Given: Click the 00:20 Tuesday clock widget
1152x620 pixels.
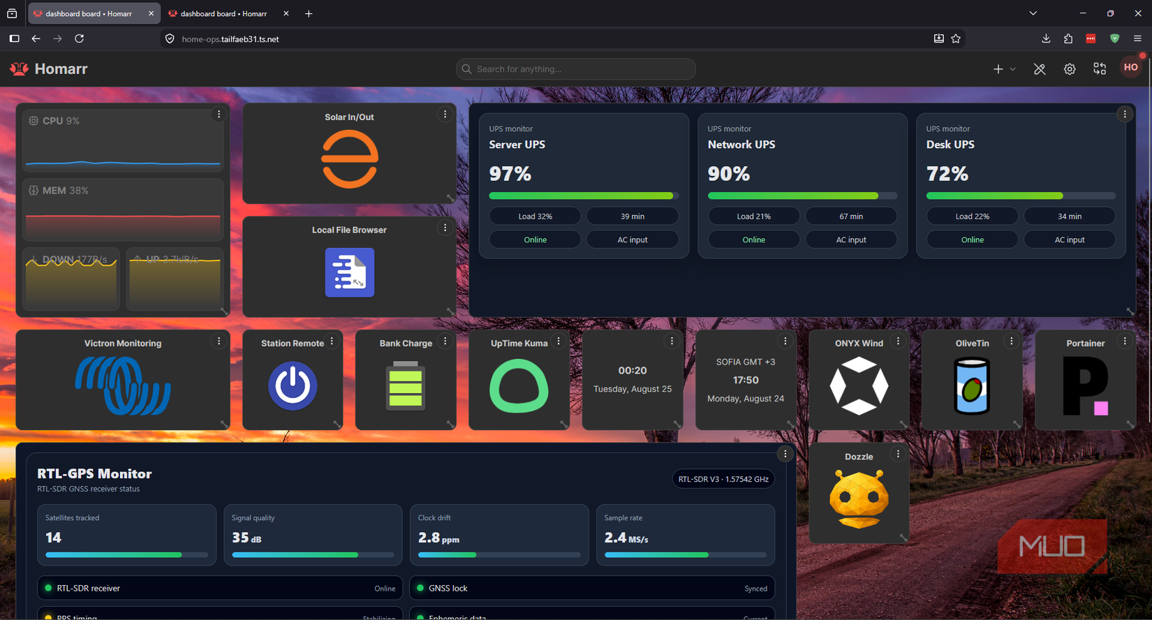Looking at the screenshot, I should click(x=633, y=380).
